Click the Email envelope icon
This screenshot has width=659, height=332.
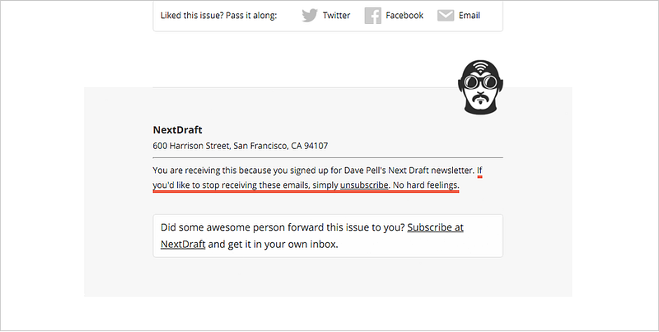pyautogui.click(x=446, y=16)
